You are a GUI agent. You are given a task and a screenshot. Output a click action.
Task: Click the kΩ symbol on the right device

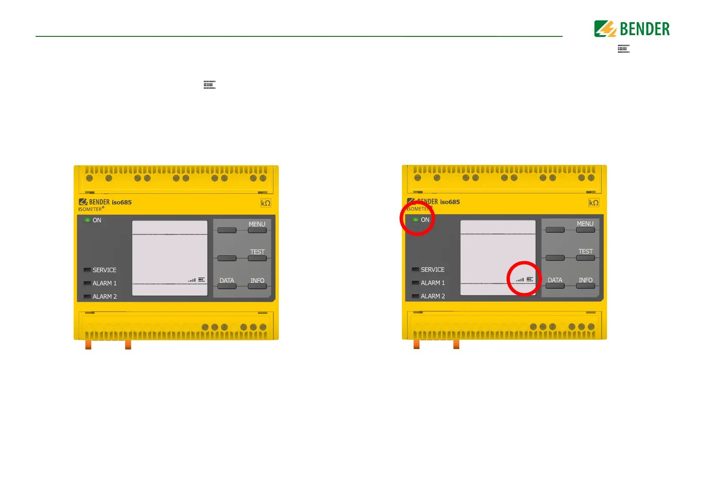594,203
